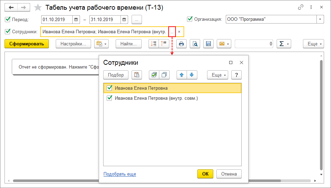Click the save floppy disk icon
The image size is (331, 188).
coord(208,44)
